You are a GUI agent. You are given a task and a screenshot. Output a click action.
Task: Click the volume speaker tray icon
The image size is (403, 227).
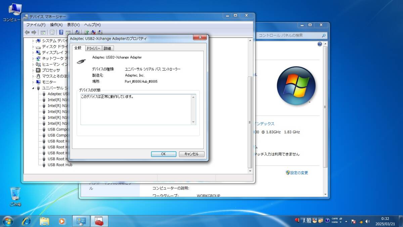(x=368, y=221)
